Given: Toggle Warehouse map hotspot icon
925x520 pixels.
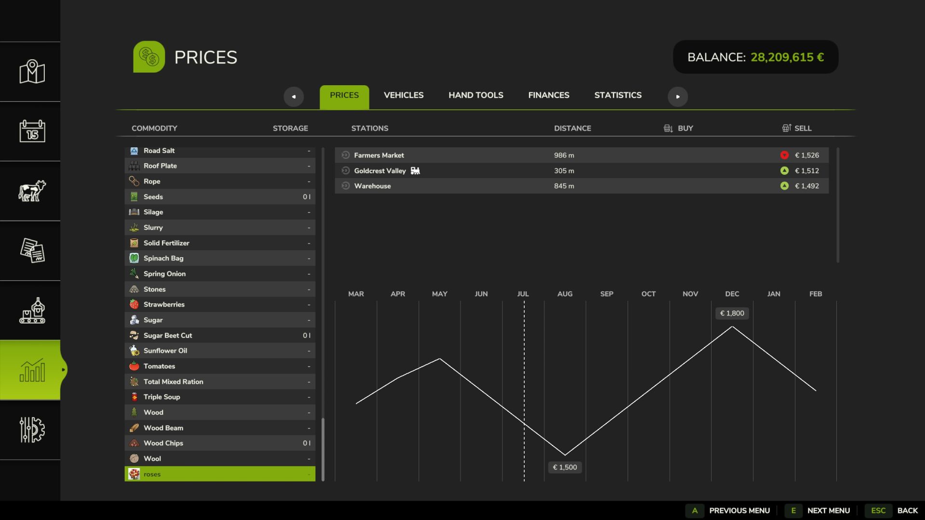Looking at the screenshot, I should (x=345, y=186).
